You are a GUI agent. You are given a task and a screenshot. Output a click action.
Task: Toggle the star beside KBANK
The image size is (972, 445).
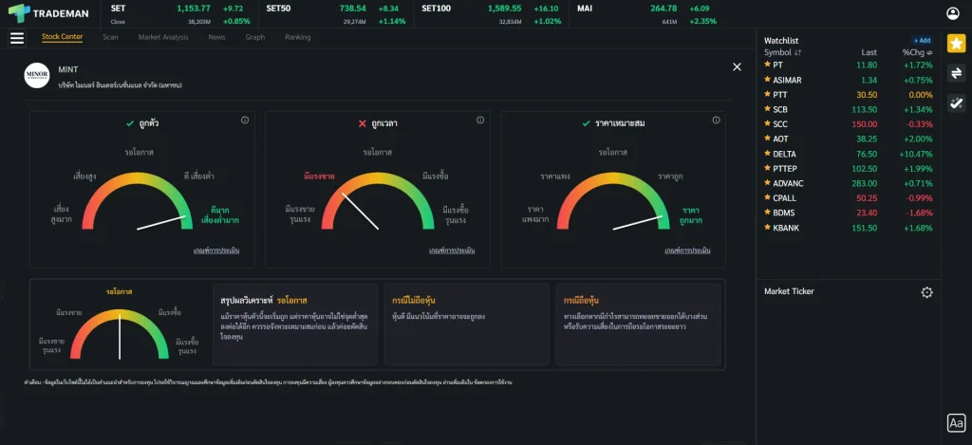tap(768, 228)
